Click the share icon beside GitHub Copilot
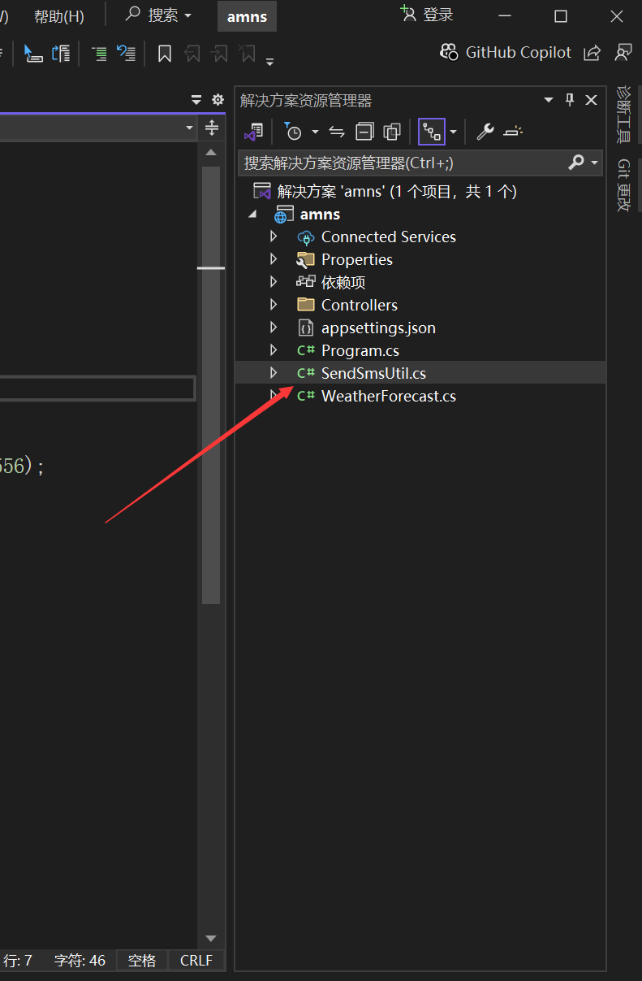The height and width of the screenshot is (981, 642). click(x=592, y=53)
